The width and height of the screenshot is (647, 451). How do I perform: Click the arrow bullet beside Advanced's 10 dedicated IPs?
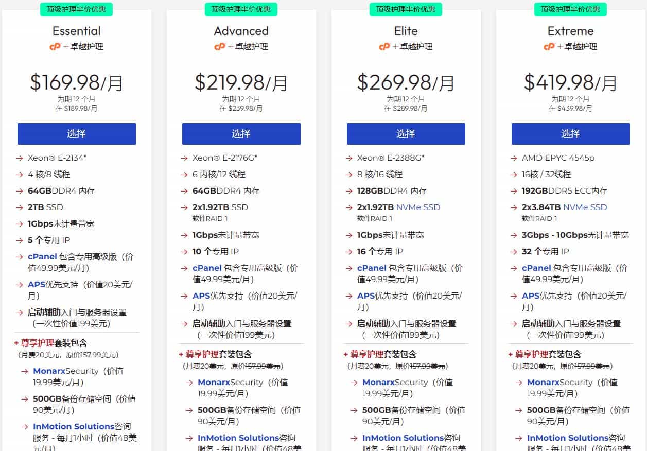(184, 252)
